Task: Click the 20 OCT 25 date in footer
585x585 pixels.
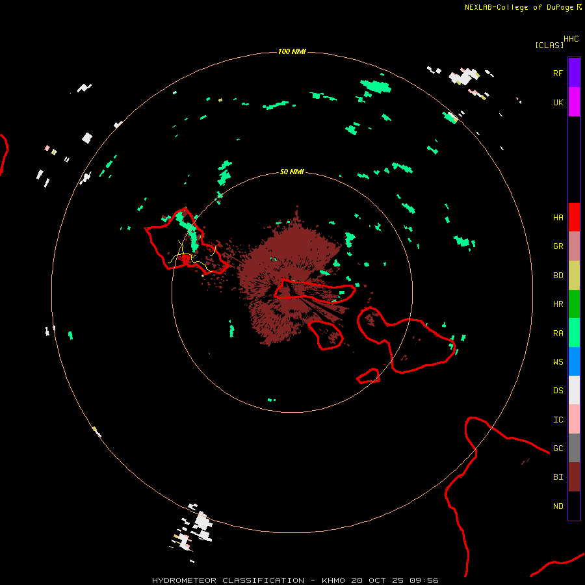Action: point(377,580)
